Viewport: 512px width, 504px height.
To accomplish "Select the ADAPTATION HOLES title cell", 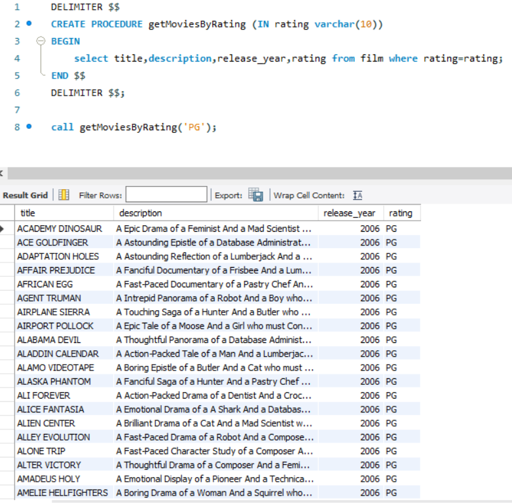I will 64,256.
